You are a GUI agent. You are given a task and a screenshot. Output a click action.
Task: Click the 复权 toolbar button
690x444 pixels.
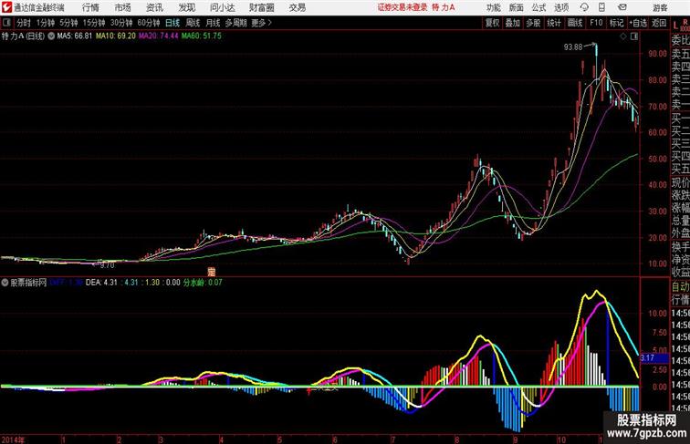(492, 23)
